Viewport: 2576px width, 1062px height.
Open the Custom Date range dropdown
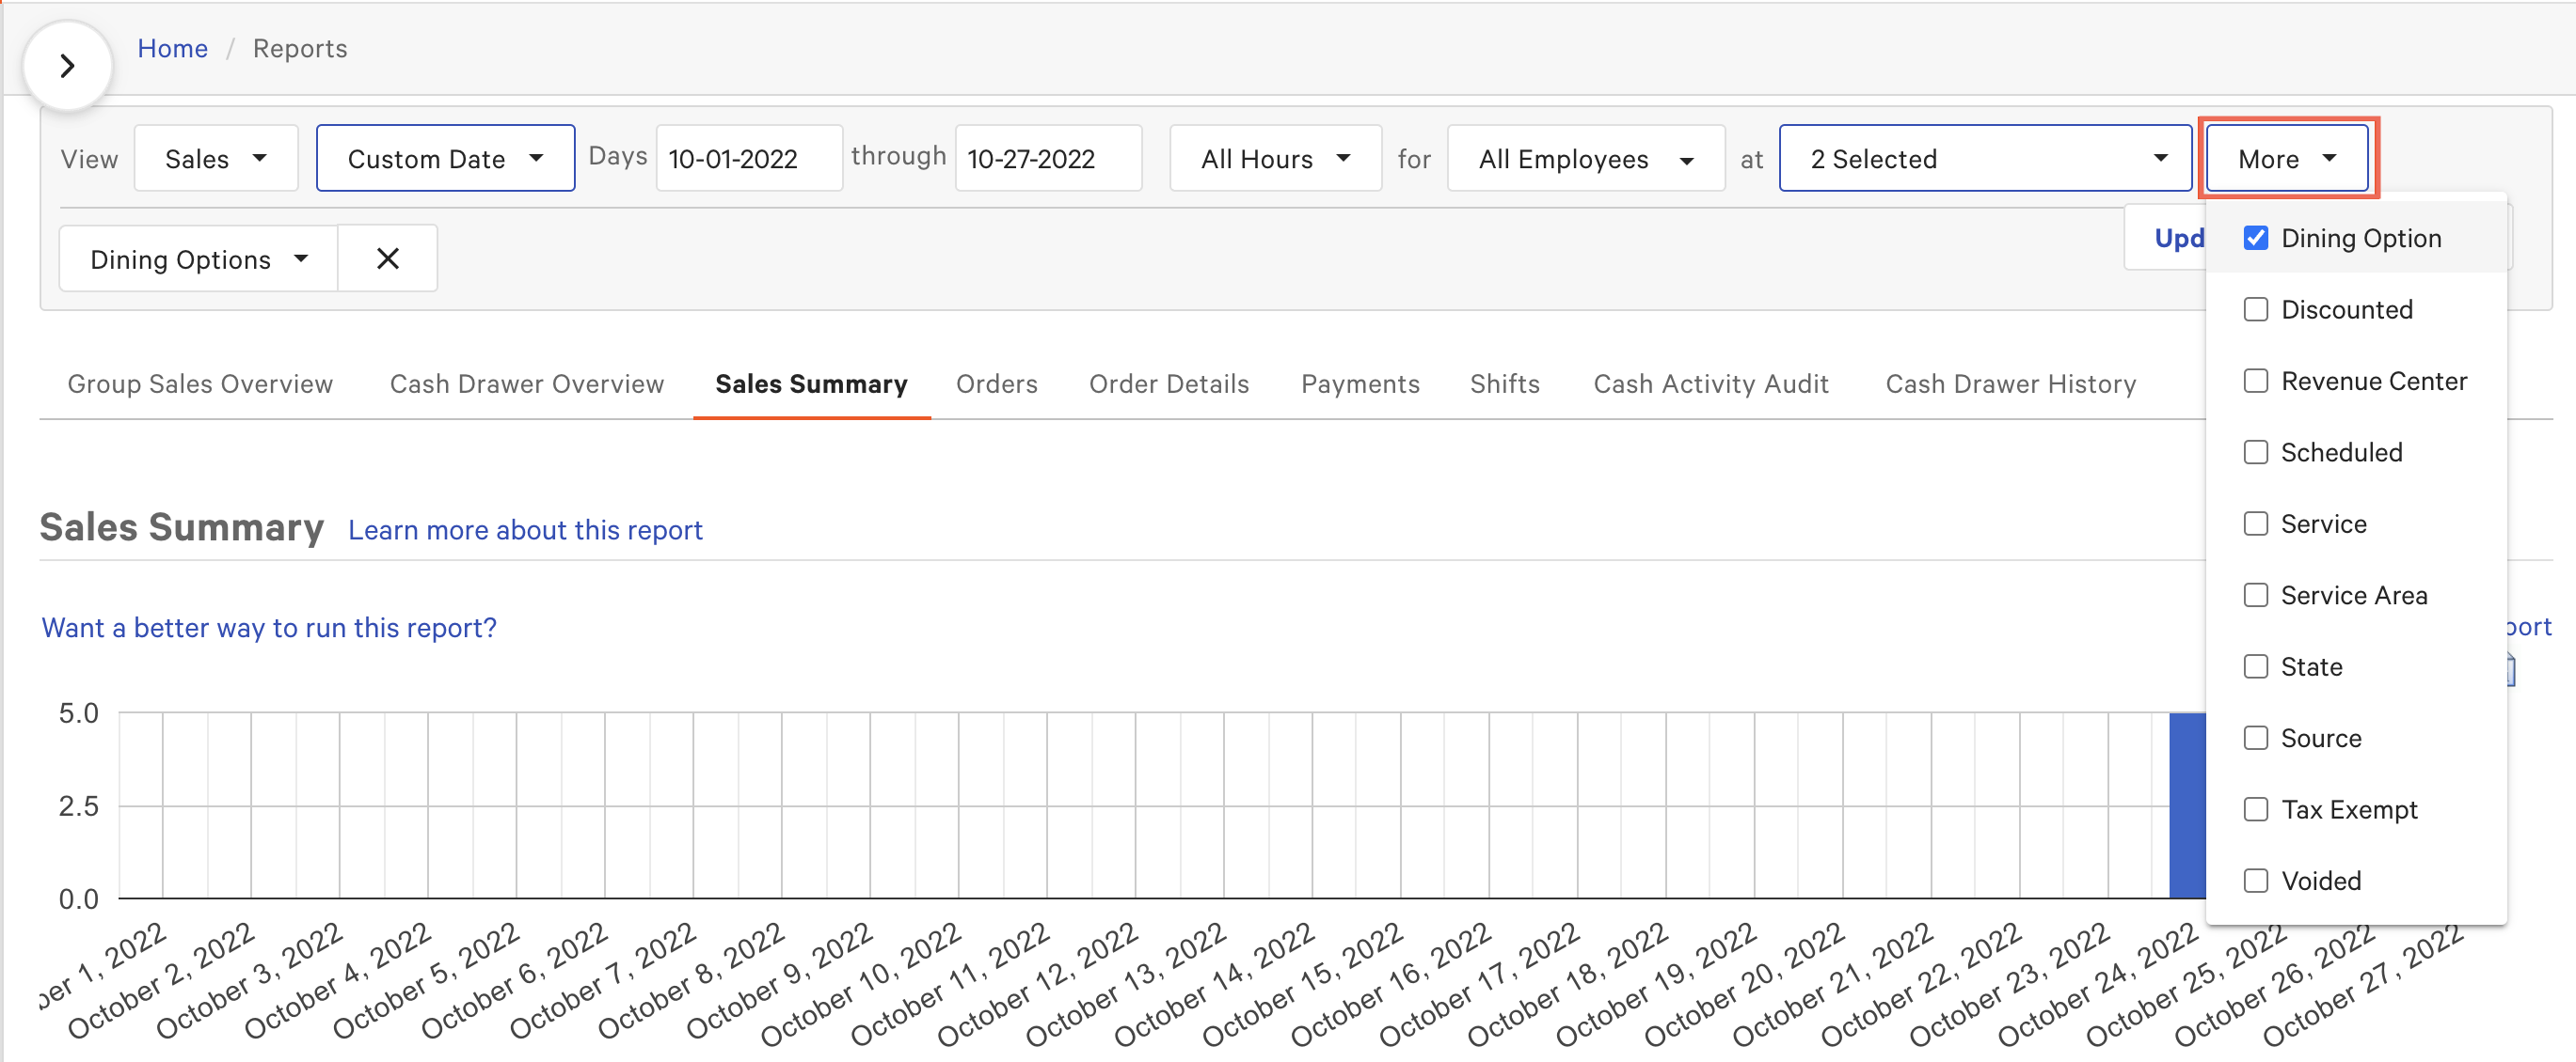click(x=445, y=159)
